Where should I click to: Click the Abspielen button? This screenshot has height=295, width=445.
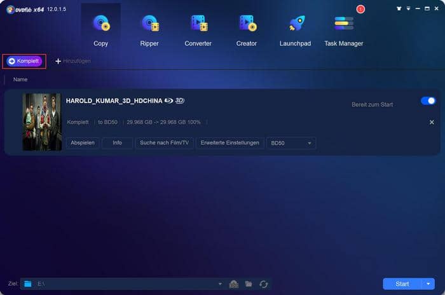[x=82, y=143]
